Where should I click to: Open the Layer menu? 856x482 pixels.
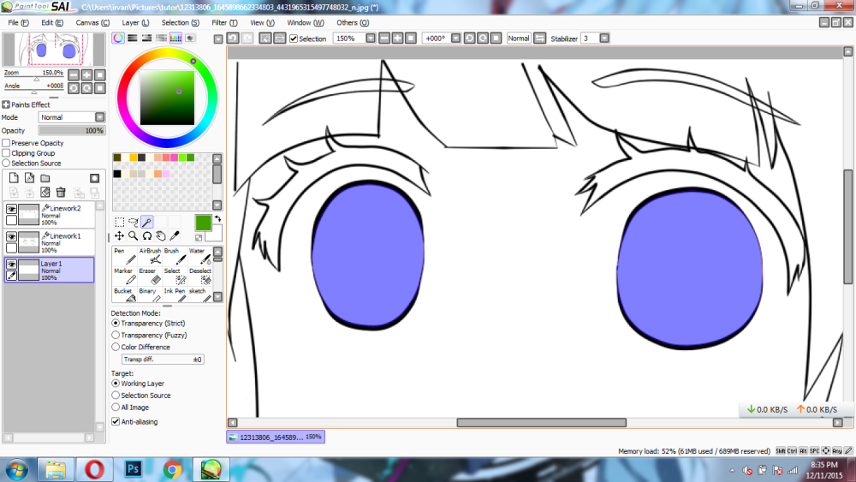pyautogui.click(x=135, y=22)
